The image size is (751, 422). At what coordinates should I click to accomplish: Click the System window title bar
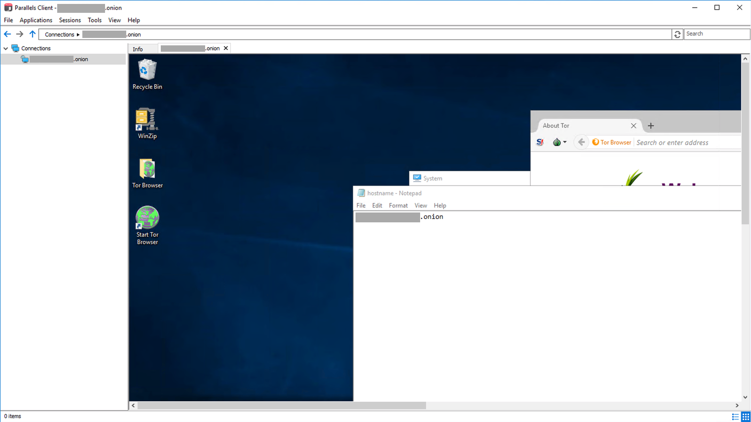469,178
